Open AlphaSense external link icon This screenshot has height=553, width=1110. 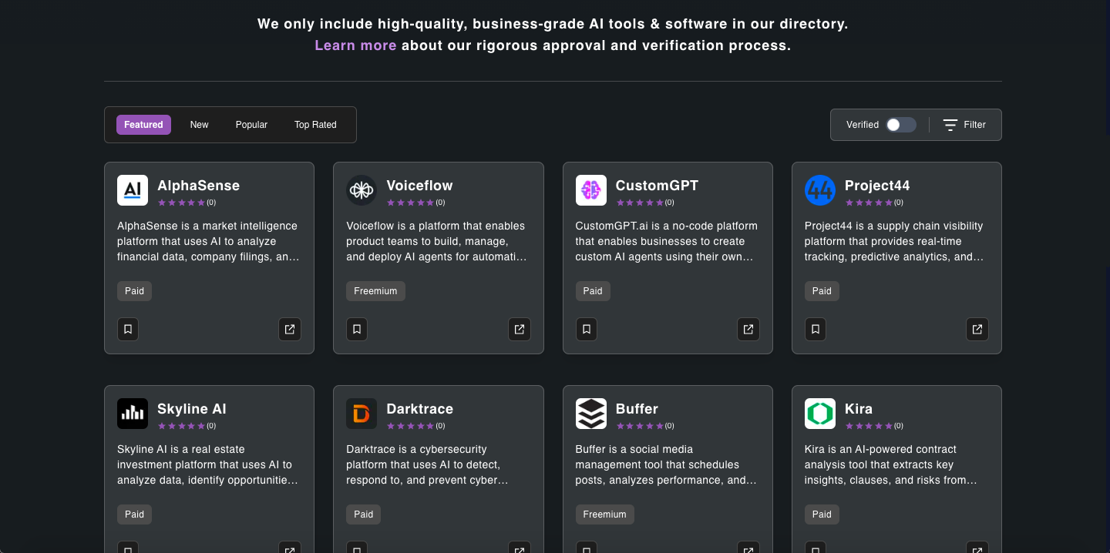(290, 329)
